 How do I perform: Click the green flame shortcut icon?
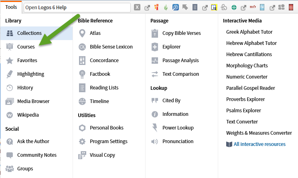coord(166,8)
